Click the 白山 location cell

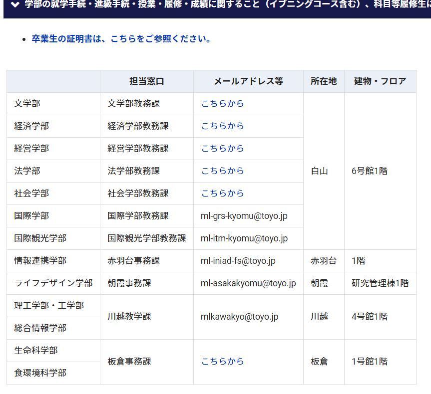pos(319,171)
